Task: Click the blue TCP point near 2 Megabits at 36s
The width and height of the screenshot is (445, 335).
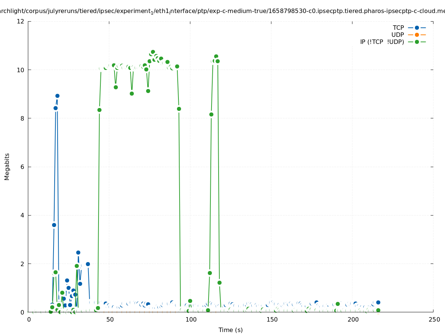Action: tap(88, 264)
